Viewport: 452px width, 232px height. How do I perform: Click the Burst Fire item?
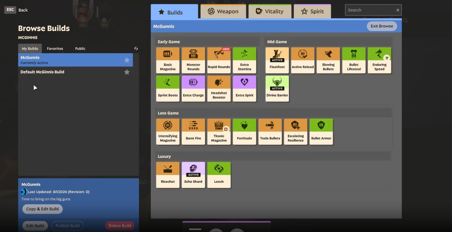193,132
